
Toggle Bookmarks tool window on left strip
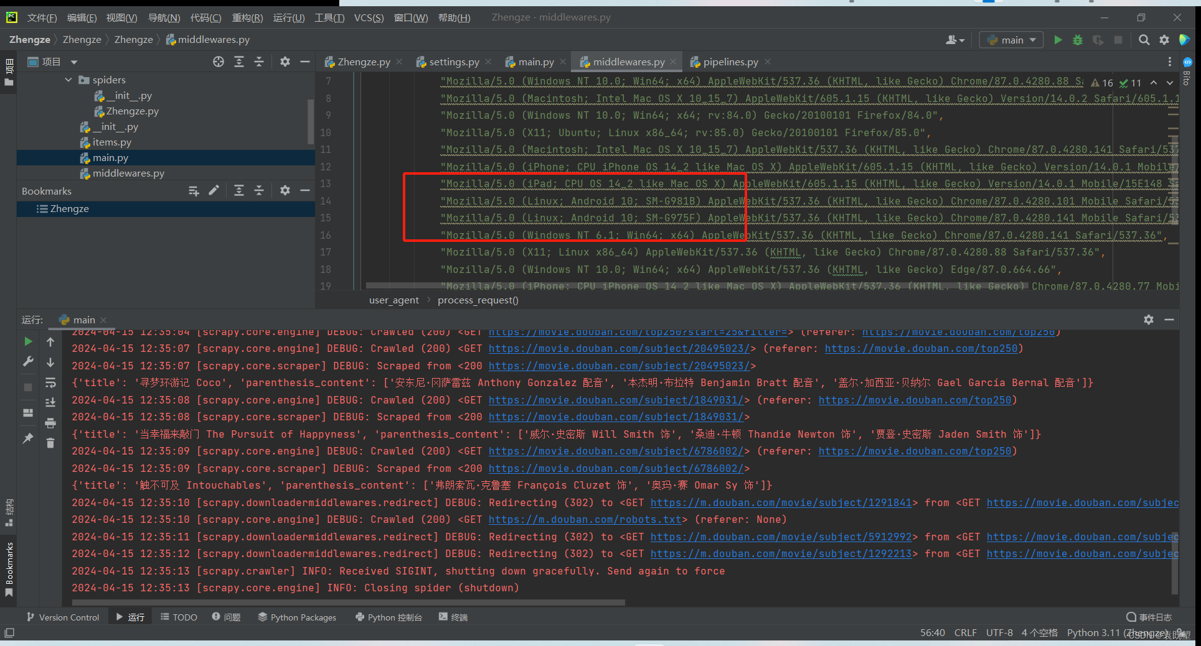(9, 568)
